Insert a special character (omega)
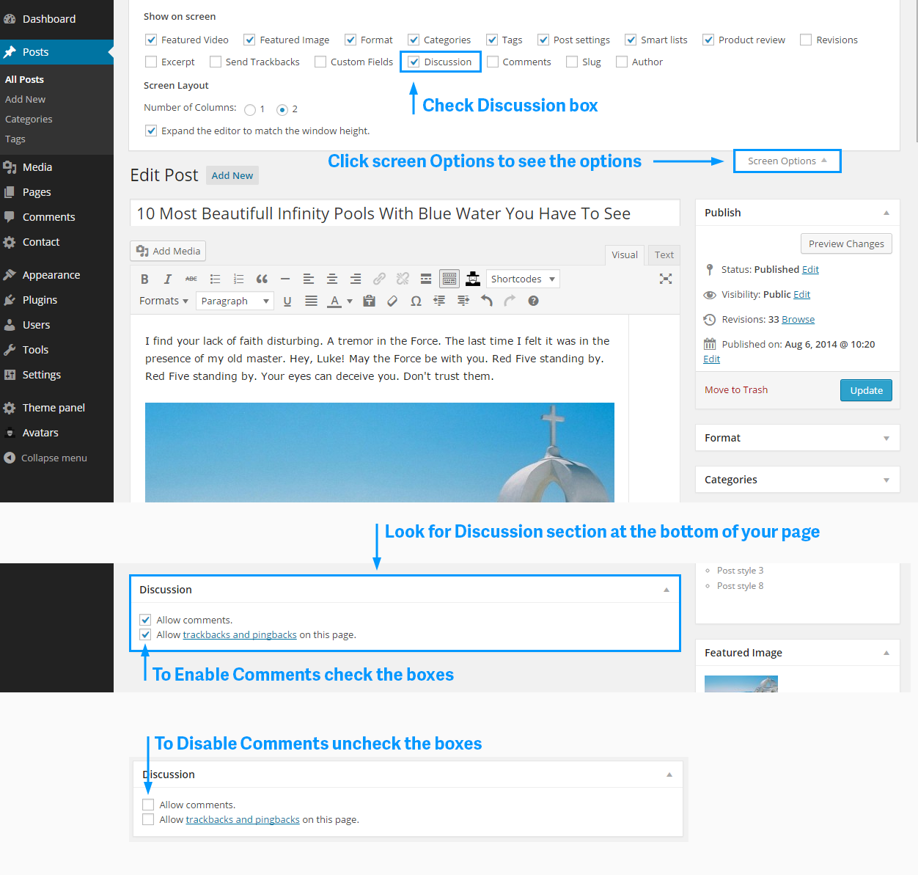The image size is (918, 875). coord(416,301)
